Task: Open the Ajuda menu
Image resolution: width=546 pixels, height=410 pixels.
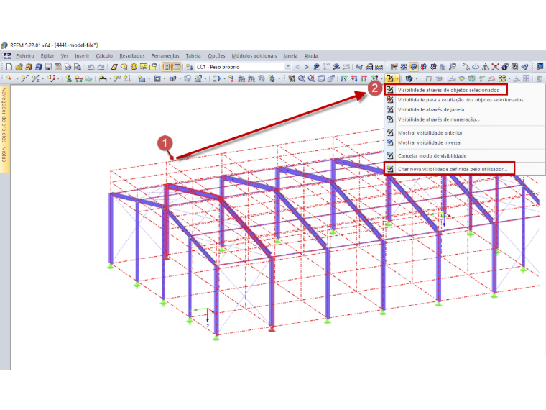Action: coord(311,56)
